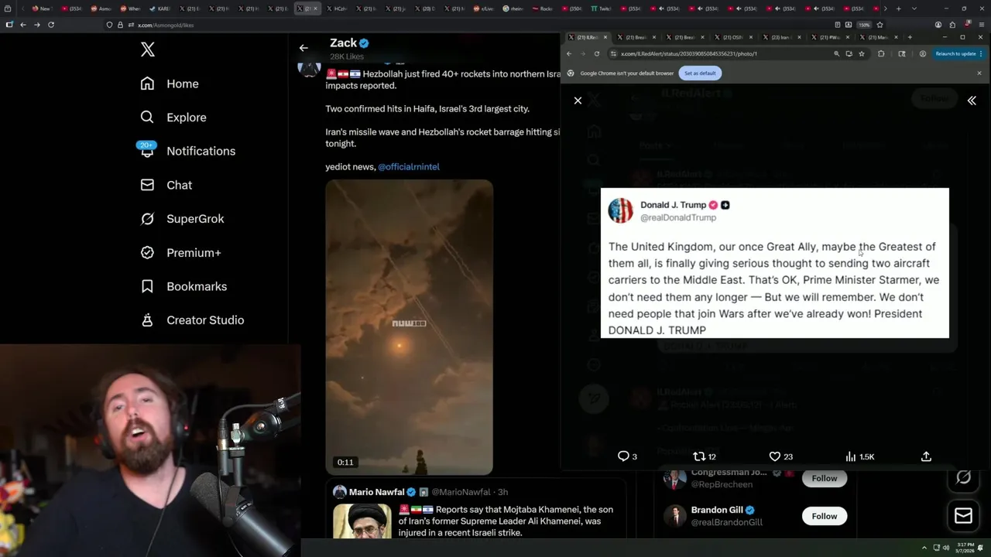Image resolution: width=991 pixels, height=557 pixels.
Task: Open Chrome extensions puzzle icon
Action: [881, 54]
